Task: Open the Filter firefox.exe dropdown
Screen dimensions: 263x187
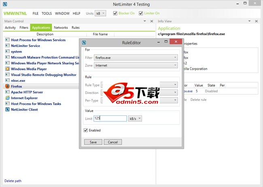Action: 136,57
